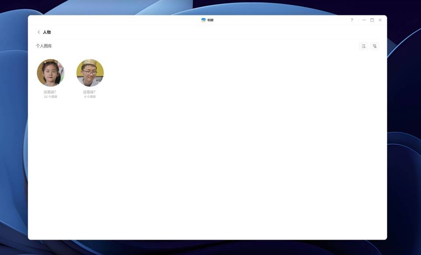Click the 23 个项目 count label

50,97
